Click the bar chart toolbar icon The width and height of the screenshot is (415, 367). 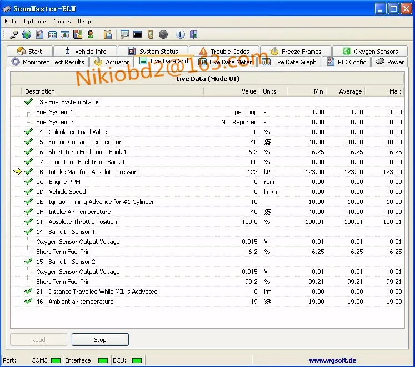[x=65, y=34]
